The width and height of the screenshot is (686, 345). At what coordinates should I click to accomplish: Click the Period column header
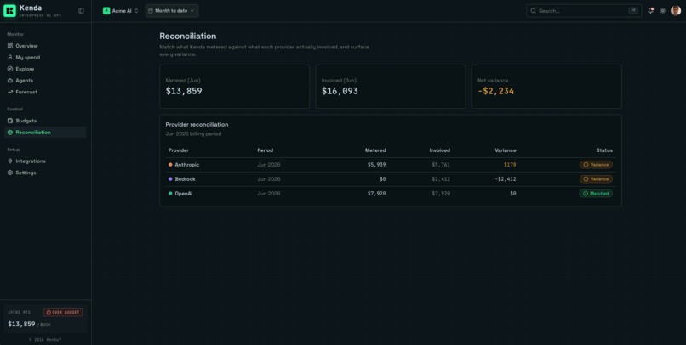click(x=266, y=150)
